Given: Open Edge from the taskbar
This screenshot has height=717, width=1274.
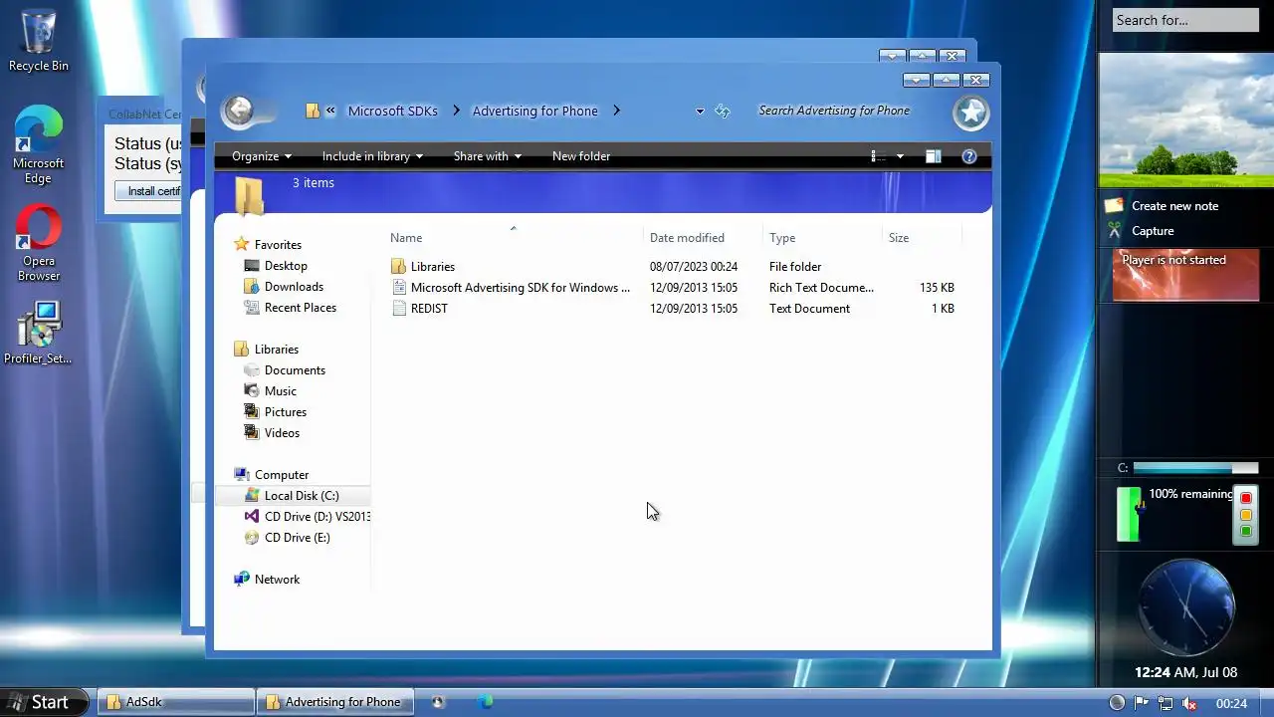Looking at the screenshot, I should click(485, 702).
